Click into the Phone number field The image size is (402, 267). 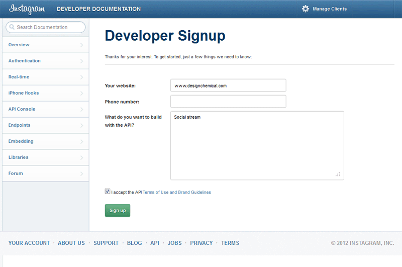coord(228,102)
